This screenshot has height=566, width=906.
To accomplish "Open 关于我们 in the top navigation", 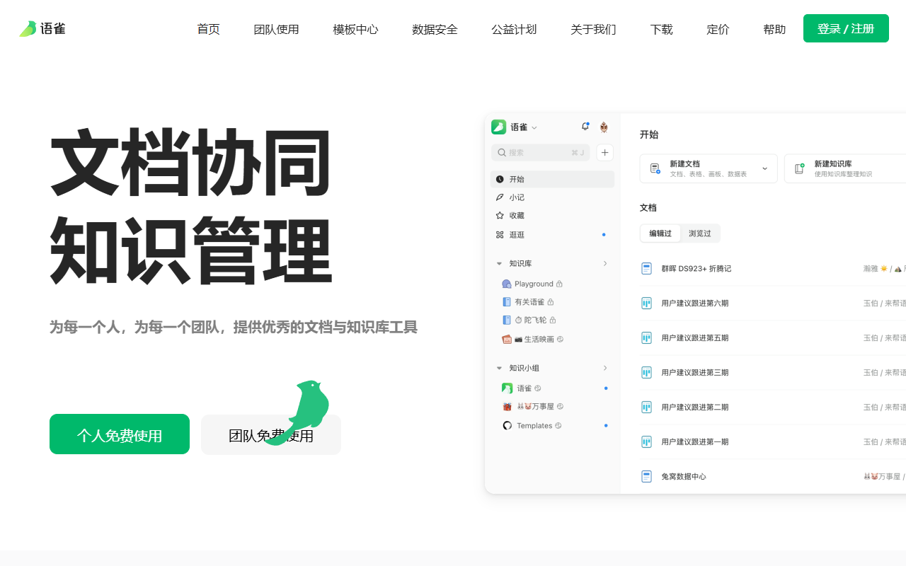I will [593, 29].
